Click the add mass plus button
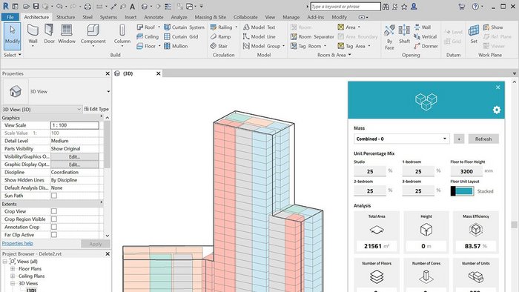The width and height of the screenshot is (519, 292). click(459, 139)
